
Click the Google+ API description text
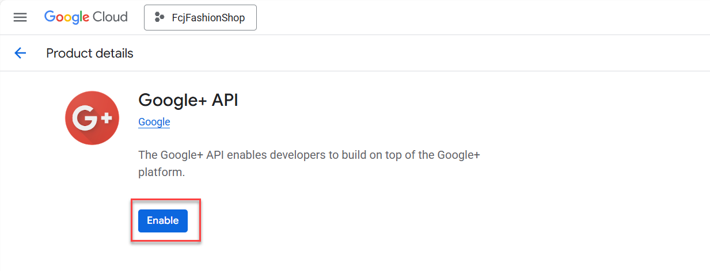pos(309,163)
